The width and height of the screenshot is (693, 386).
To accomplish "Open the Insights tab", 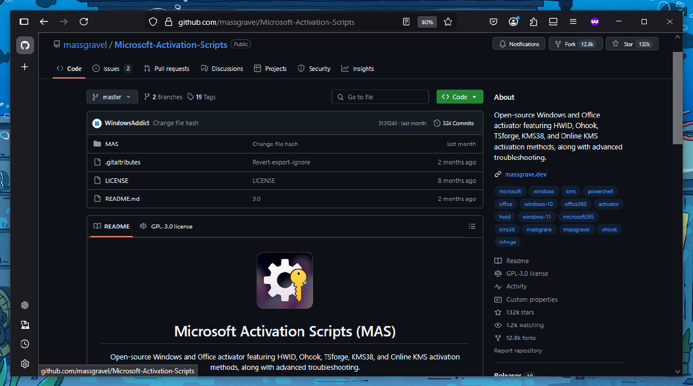I will point(357,69).
